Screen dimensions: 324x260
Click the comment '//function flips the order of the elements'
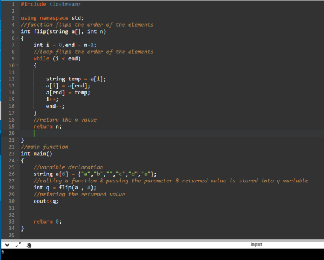pos(87,25)
